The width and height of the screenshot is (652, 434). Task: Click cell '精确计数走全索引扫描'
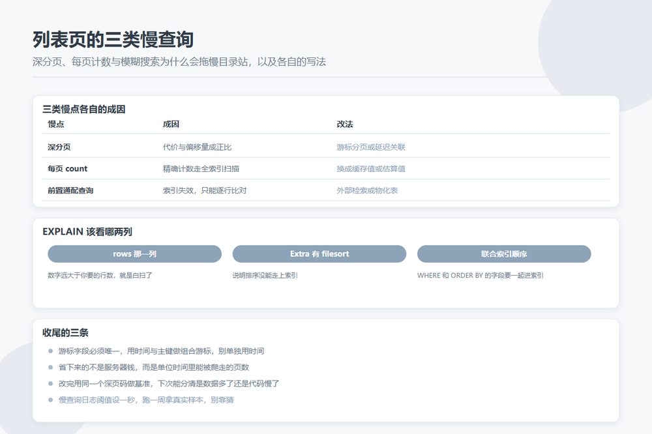[x=201, y=169]
